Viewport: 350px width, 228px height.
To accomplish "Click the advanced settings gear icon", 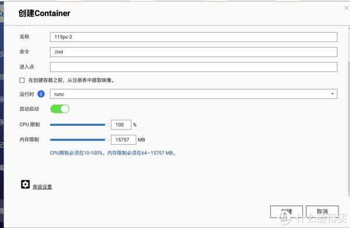I will (25, 184).
